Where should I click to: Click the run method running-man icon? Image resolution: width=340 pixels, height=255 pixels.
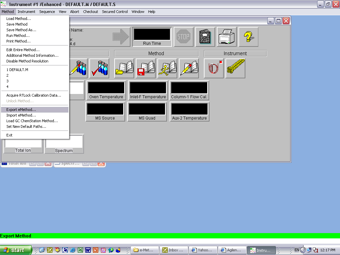pyautogui.click(x=167, y=68)
